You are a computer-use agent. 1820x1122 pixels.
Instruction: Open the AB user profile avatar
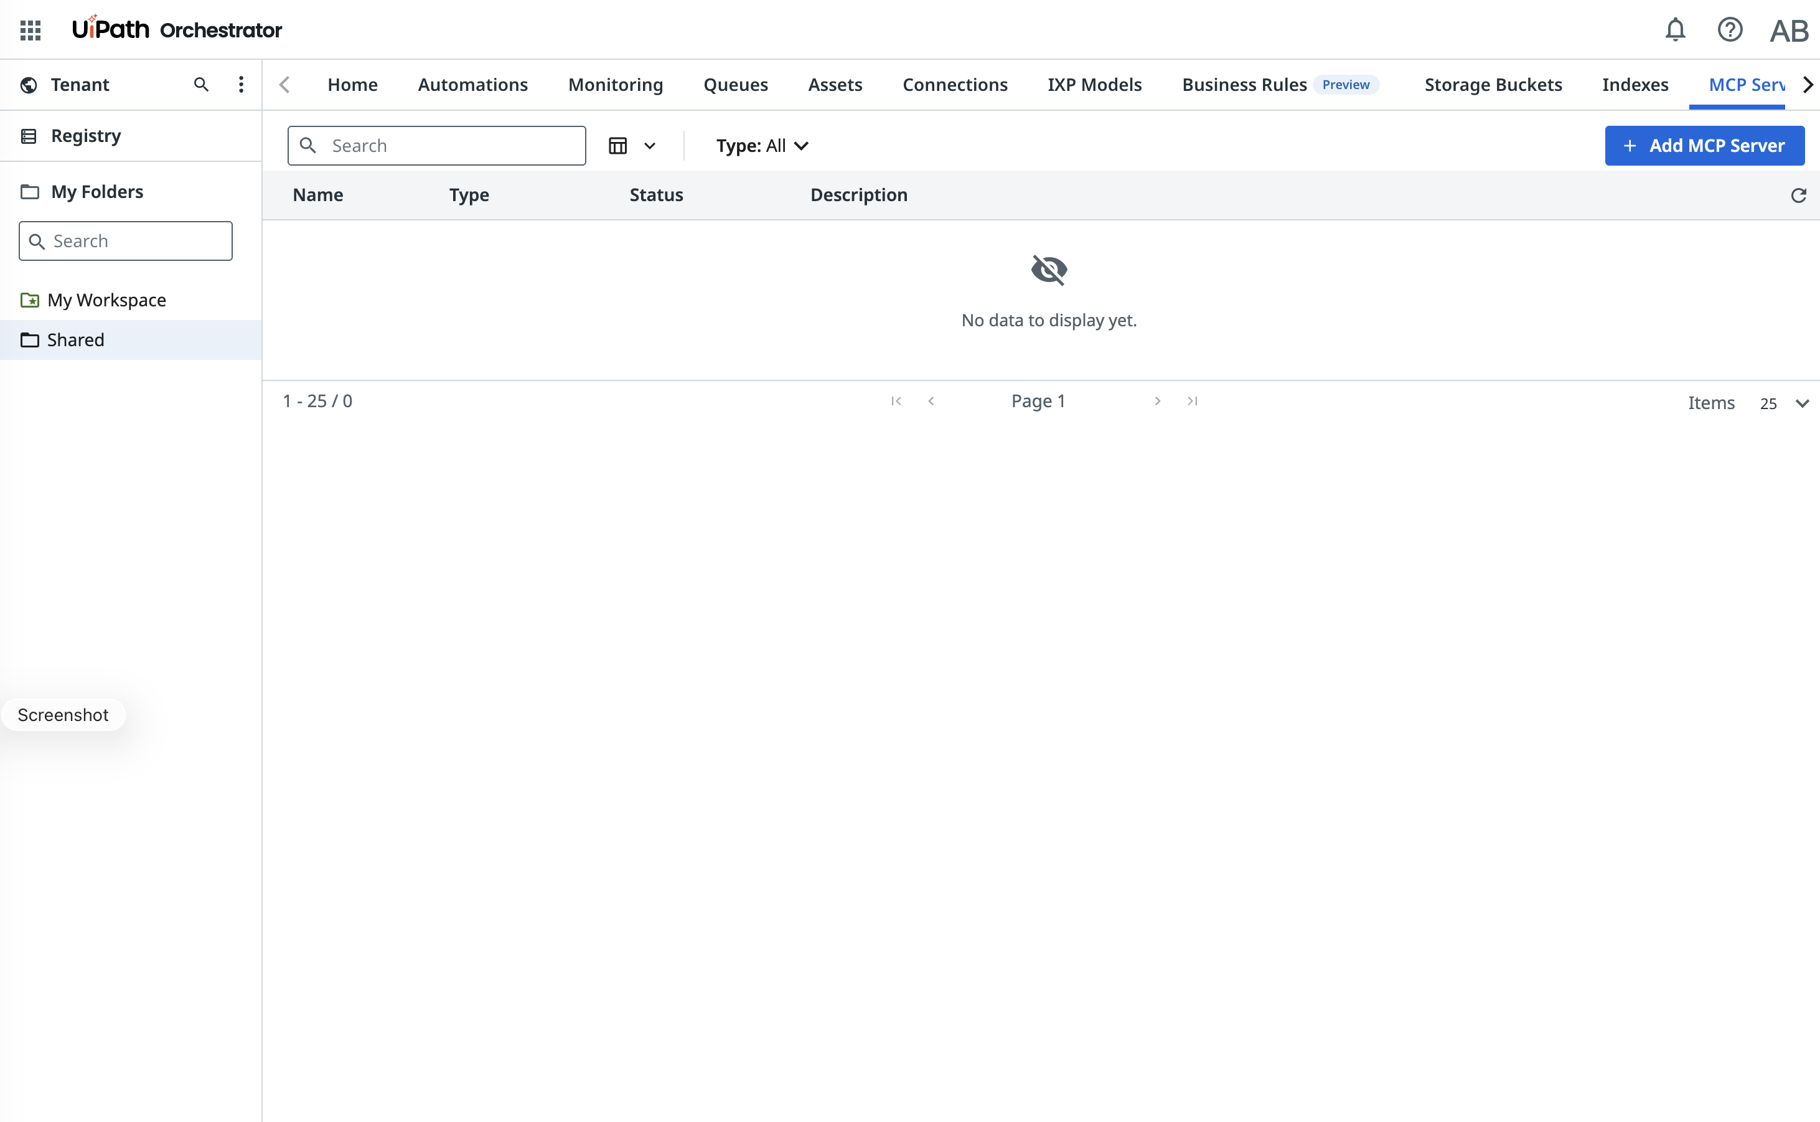[x=1789, y=31]
